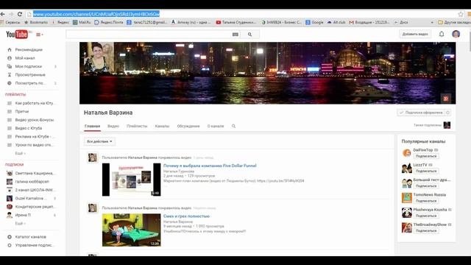
Task: Open subscription Guzel Kamalova
Action: point(32,198)
